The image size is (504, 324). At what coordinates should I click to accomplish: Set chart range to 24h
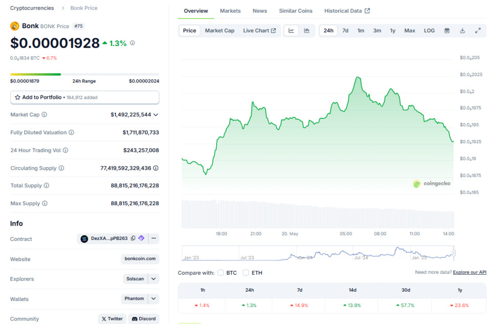pyautogui.click(x=328, y=31)
